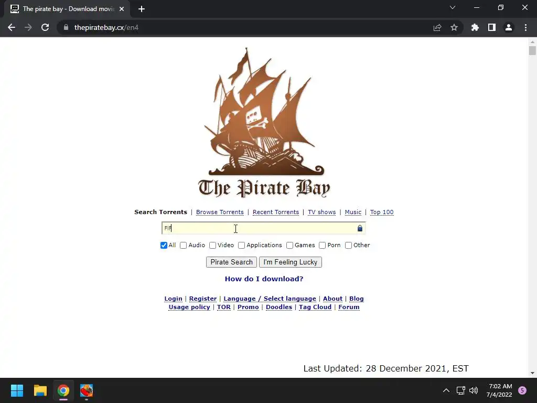Screen dimensions: 537x403
Task: Open Language / Select language link
Action: click(270, 299)
